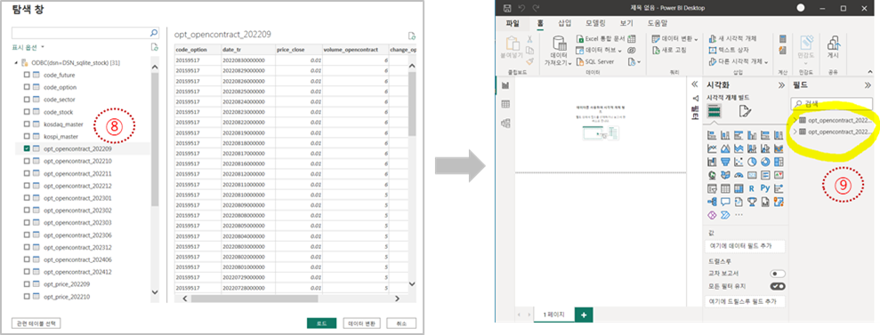Viewport: 880px width, 335px height.
Task: Open the 모델링 (Modeling) ribbon tab
Action: point(595,23)
